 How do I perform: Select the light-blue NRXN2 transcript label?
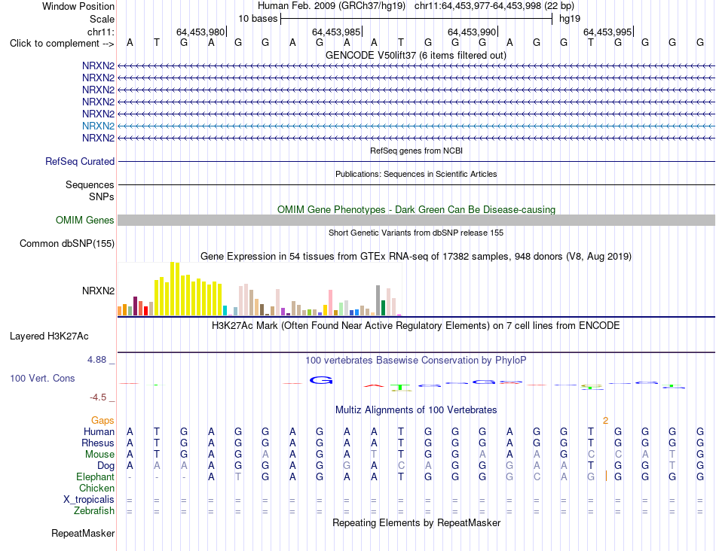[98, 126]
